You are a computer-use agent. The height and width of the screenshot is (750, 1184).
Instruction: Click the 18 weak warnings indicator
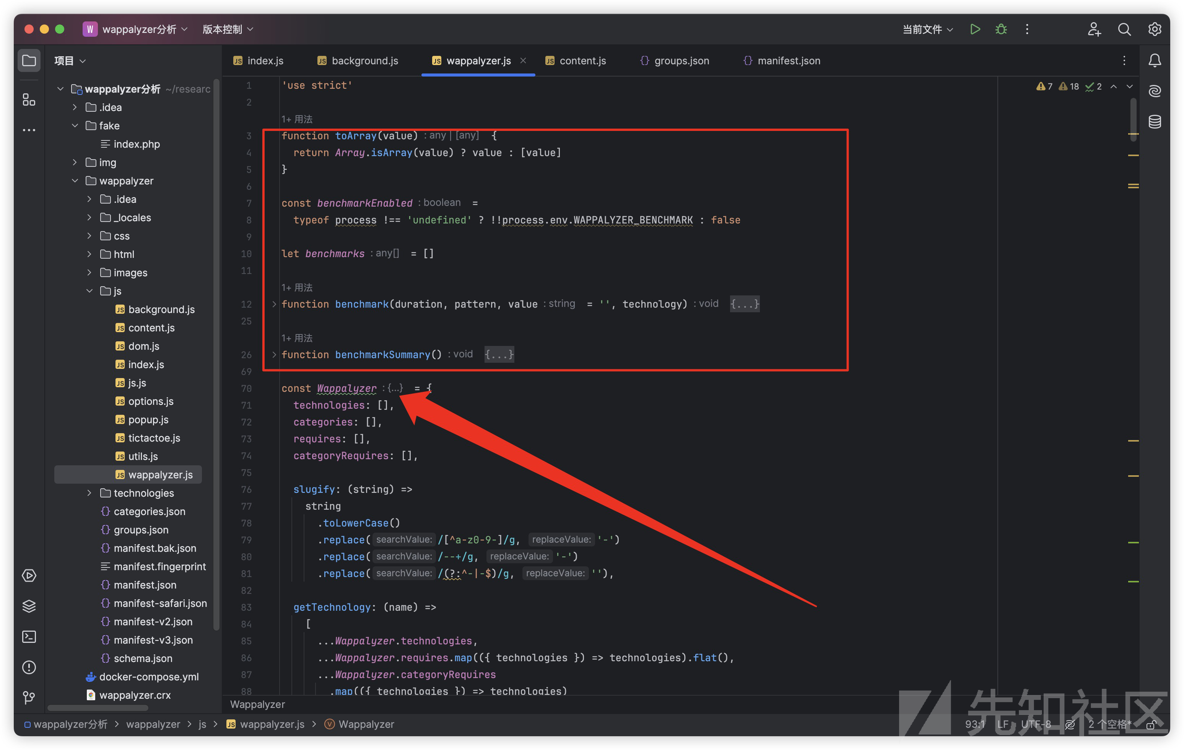tap(1069, 86)
